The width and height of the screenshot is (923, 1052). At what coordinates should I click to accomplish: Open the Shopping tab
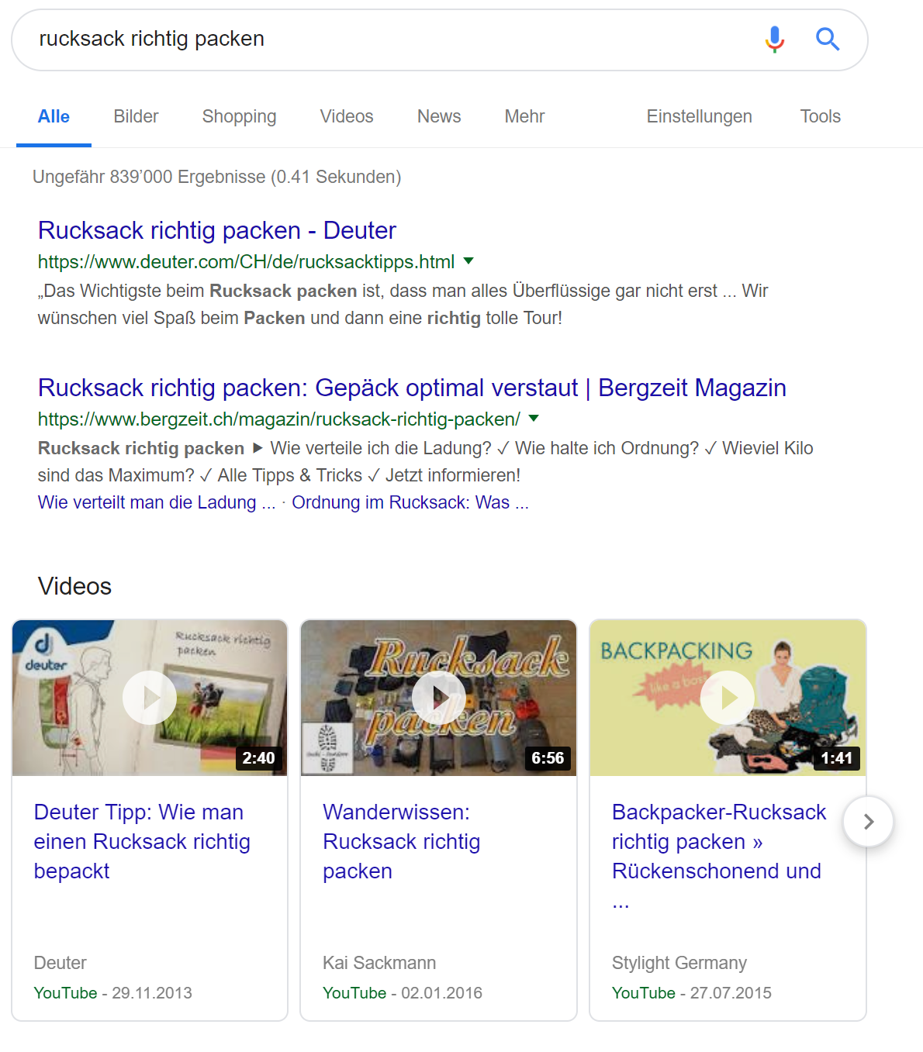(x=239, y=116)
